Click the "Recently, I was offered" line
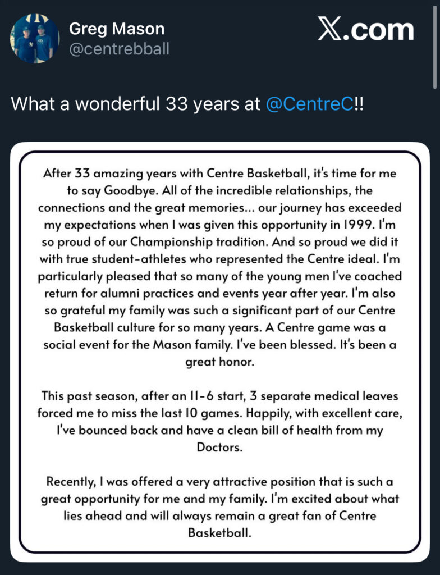This screenshot has height=575, width=440. (219, 482)
